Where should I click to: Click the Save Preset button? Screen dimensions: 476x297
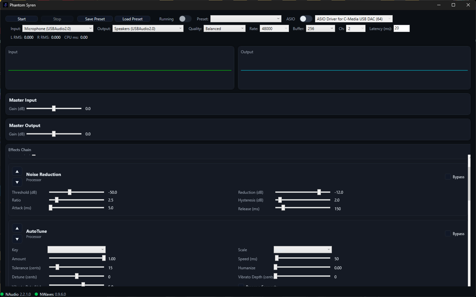[95, 19]
